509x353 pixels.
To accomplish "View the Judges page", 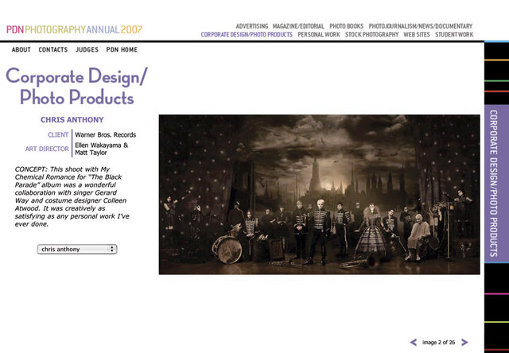I will tap(87, 49).
